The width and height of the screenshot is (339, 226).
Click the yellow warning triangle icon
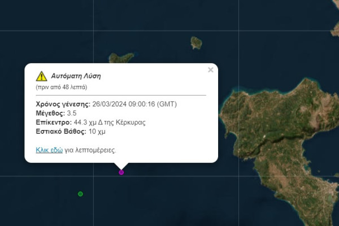click(x=41, y=76)
